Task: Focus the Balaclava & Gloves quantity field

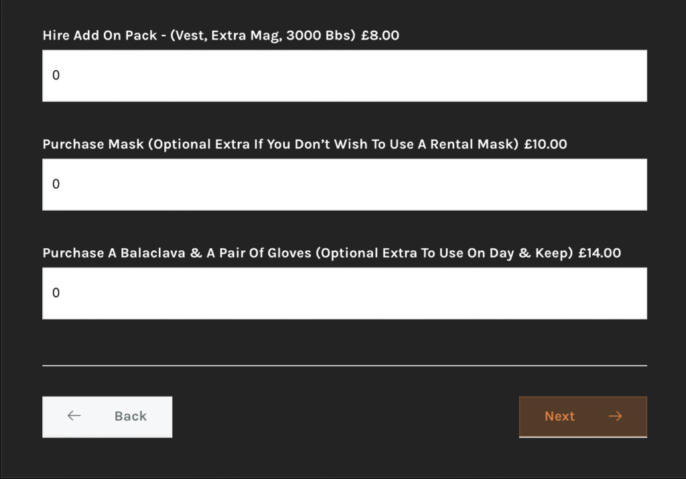Action: coord(344,293)
